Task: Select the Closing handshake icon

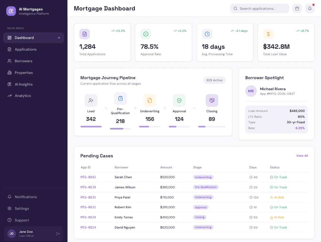Action: 212,101
